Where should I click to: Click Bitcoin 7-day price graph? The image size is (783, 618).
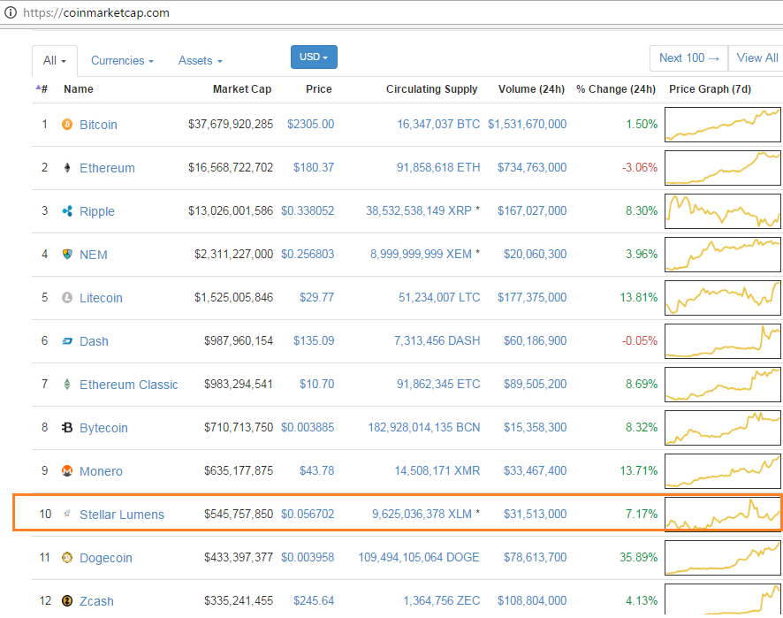point(723,125)
